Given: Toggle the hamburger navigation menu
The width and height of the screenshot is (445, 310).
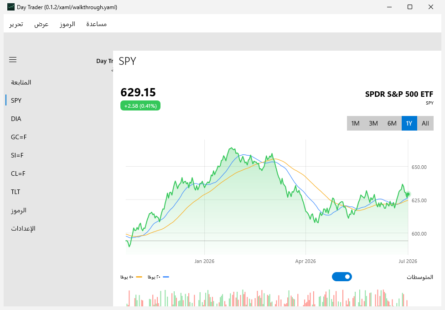Looking at the screenshot, I should pyautogui.click(x=13, y=60).
